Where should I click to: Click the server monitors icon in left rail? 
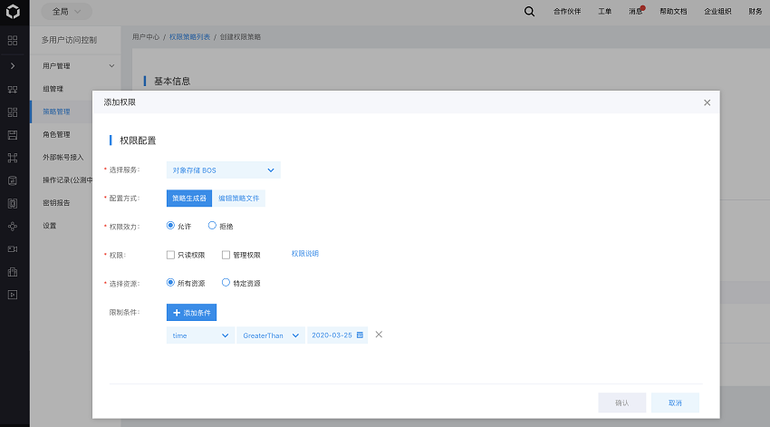click(13, 90)
